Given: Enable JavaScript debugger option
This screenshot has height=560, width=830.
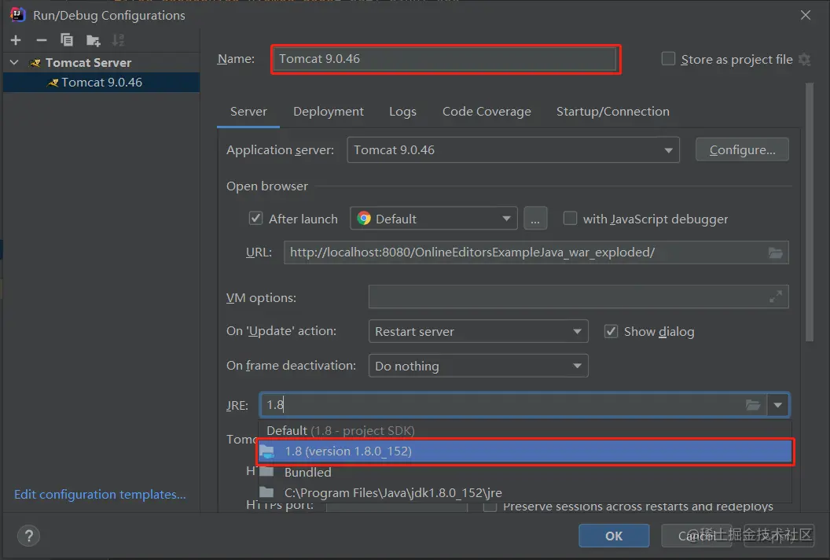Looking at the screenshot, I should (570, 219).
